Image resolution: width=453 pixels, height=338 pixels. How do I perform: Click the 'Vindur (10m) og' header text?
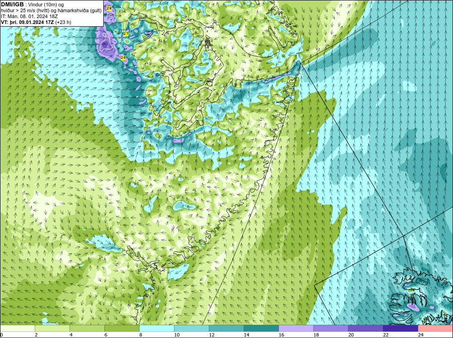pos(47,5)
